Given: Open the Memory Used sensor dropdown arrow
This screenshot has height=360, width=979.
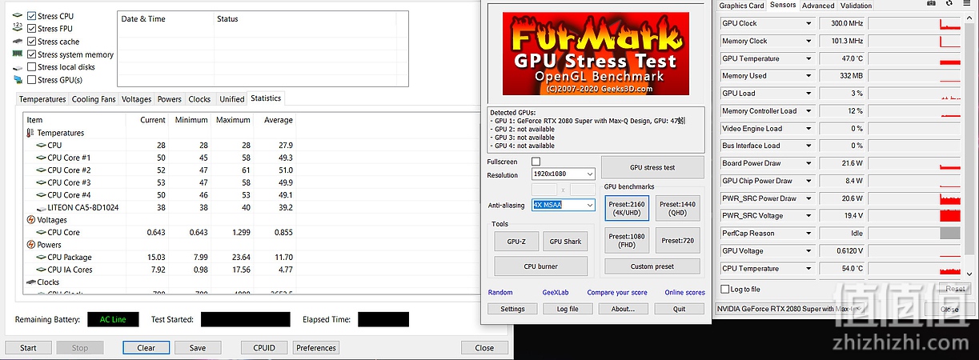Looking at the screenshot, I should (808, 76).
